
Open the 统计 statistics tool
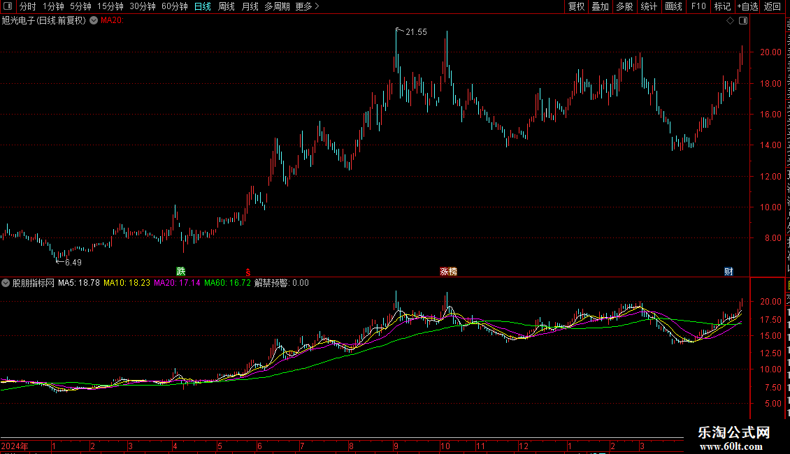[x=648, y=6]
